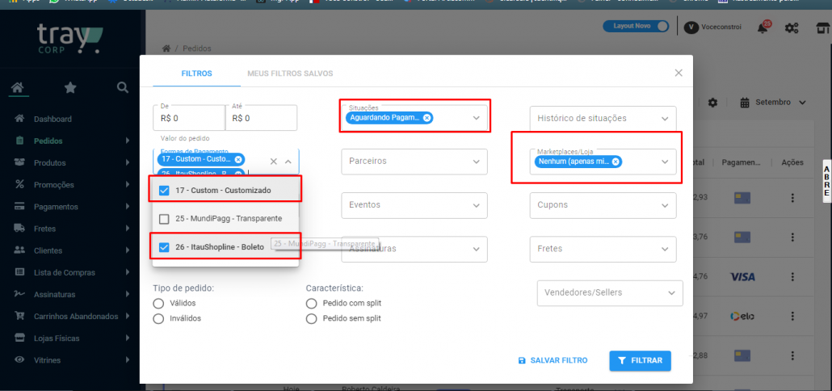
Task: Open the settings gears icon in header
Action: click(x=792, y=28)
